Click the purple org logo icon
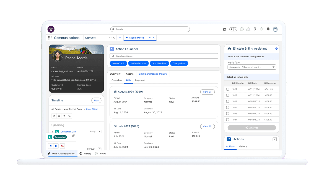The height and width of the screenshot is (186, 332). [51, 29]
